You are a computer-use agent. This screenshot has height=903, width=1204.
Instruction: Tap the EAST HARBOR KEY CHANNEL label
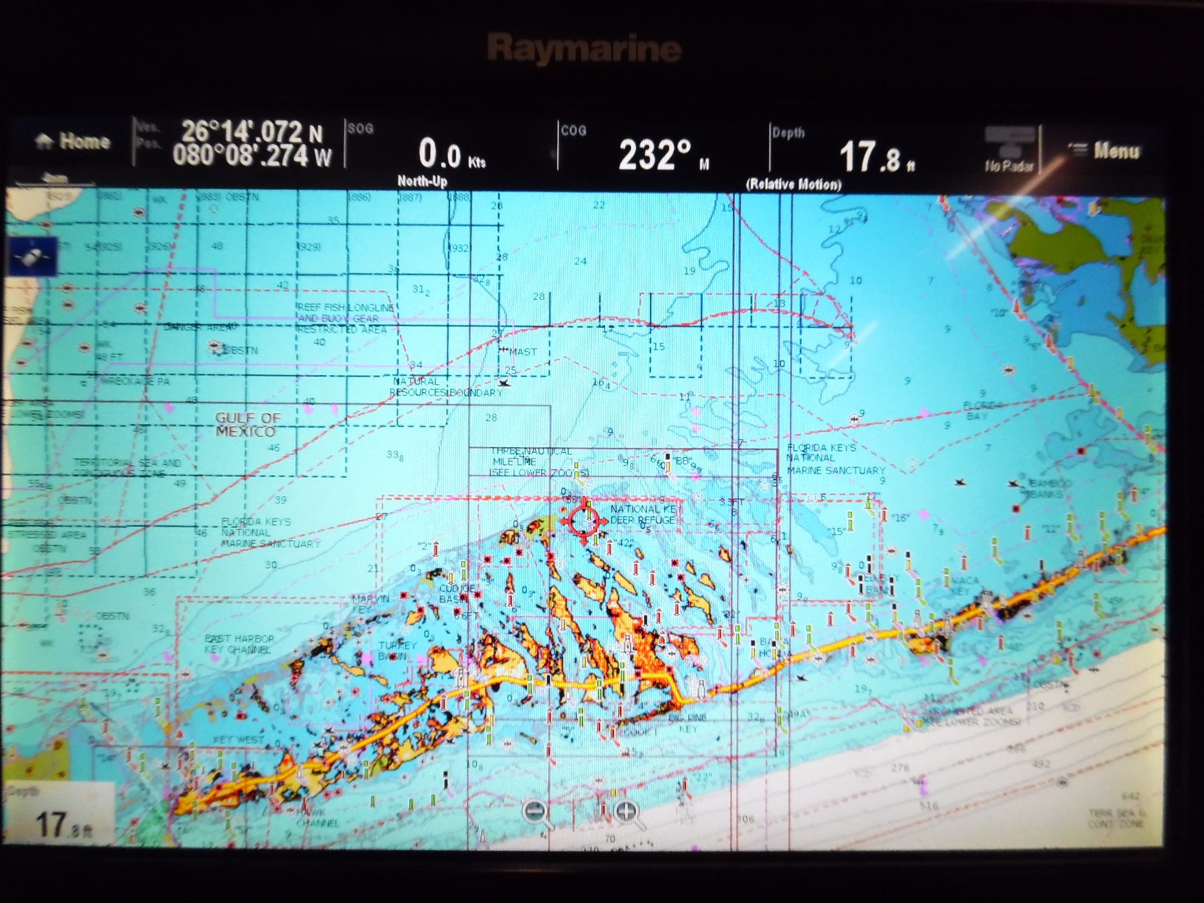(x=239, y=644)
